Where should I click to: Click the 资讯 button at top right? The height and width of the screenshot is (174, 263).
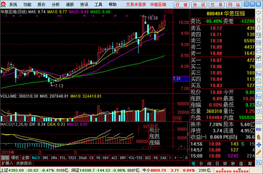tap(199, 5)
